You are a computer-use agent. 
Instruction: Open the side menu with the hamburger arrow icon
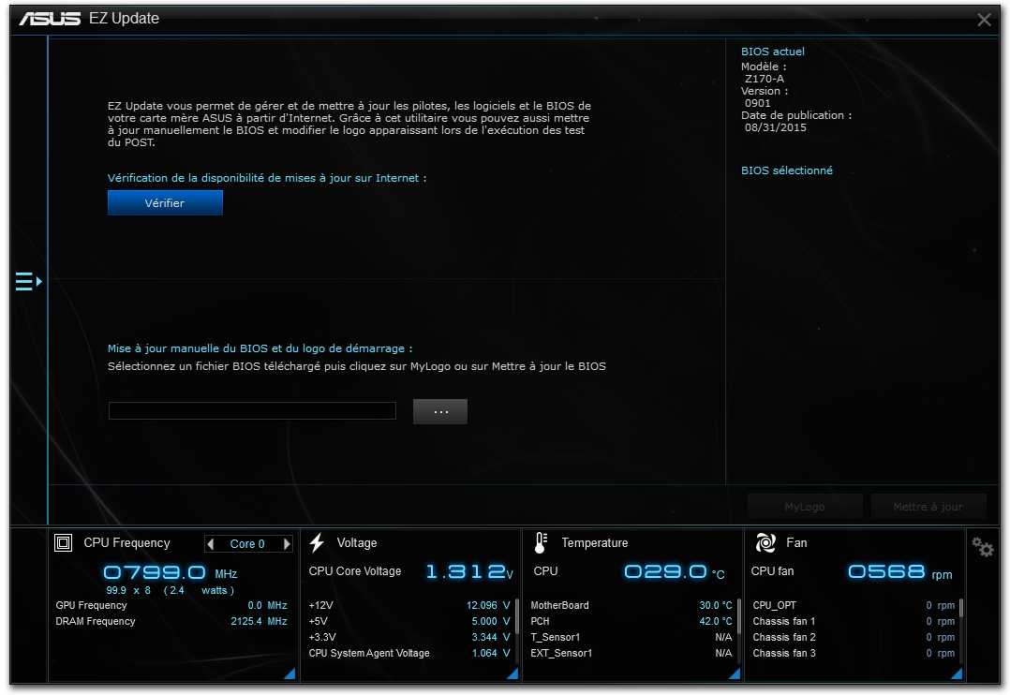28,281
